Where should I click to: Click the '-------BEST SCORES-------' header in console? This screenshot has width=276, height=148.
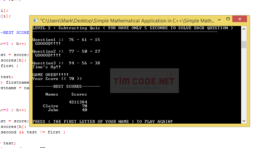67,87
